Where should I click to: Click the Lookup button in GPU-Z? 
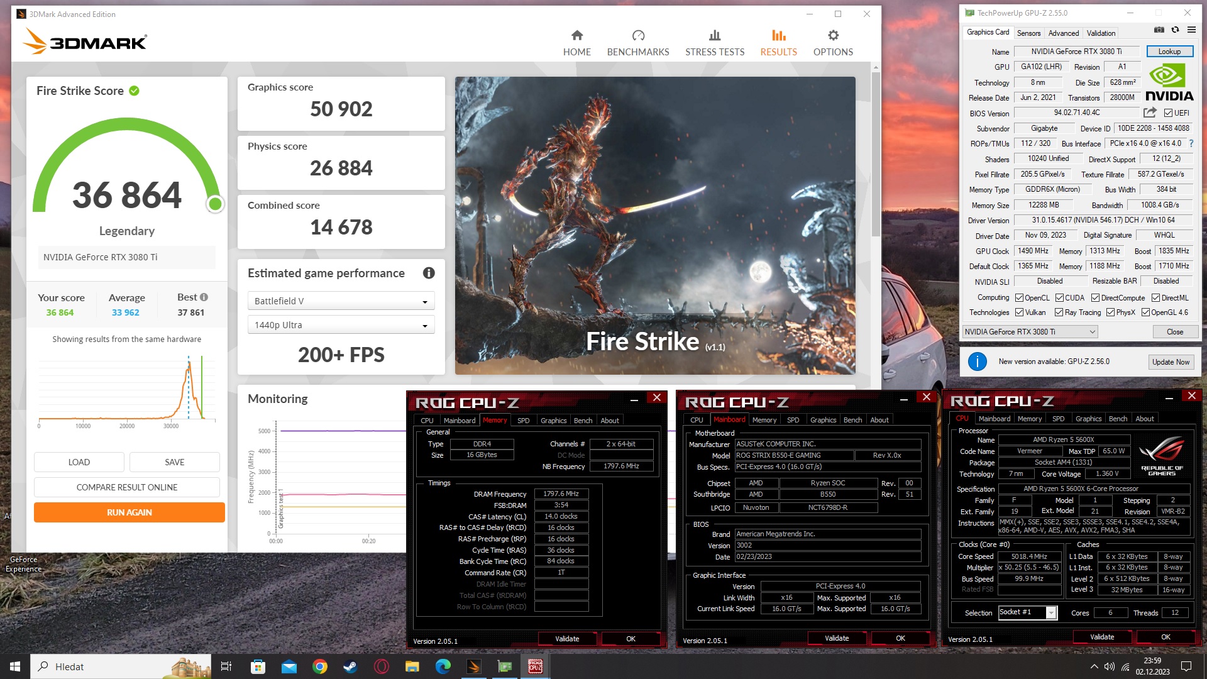pyautogui.click(x=1169, y=52)
